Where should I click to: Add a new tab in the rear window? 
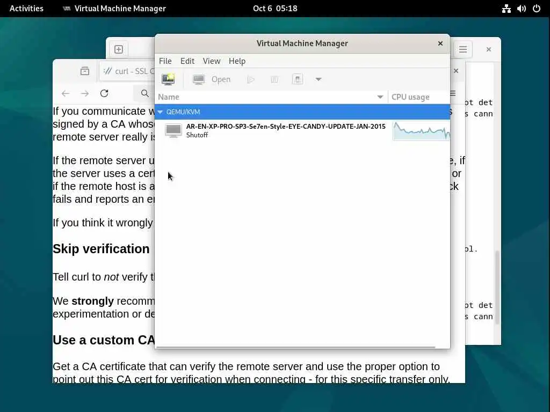point(119,49)
